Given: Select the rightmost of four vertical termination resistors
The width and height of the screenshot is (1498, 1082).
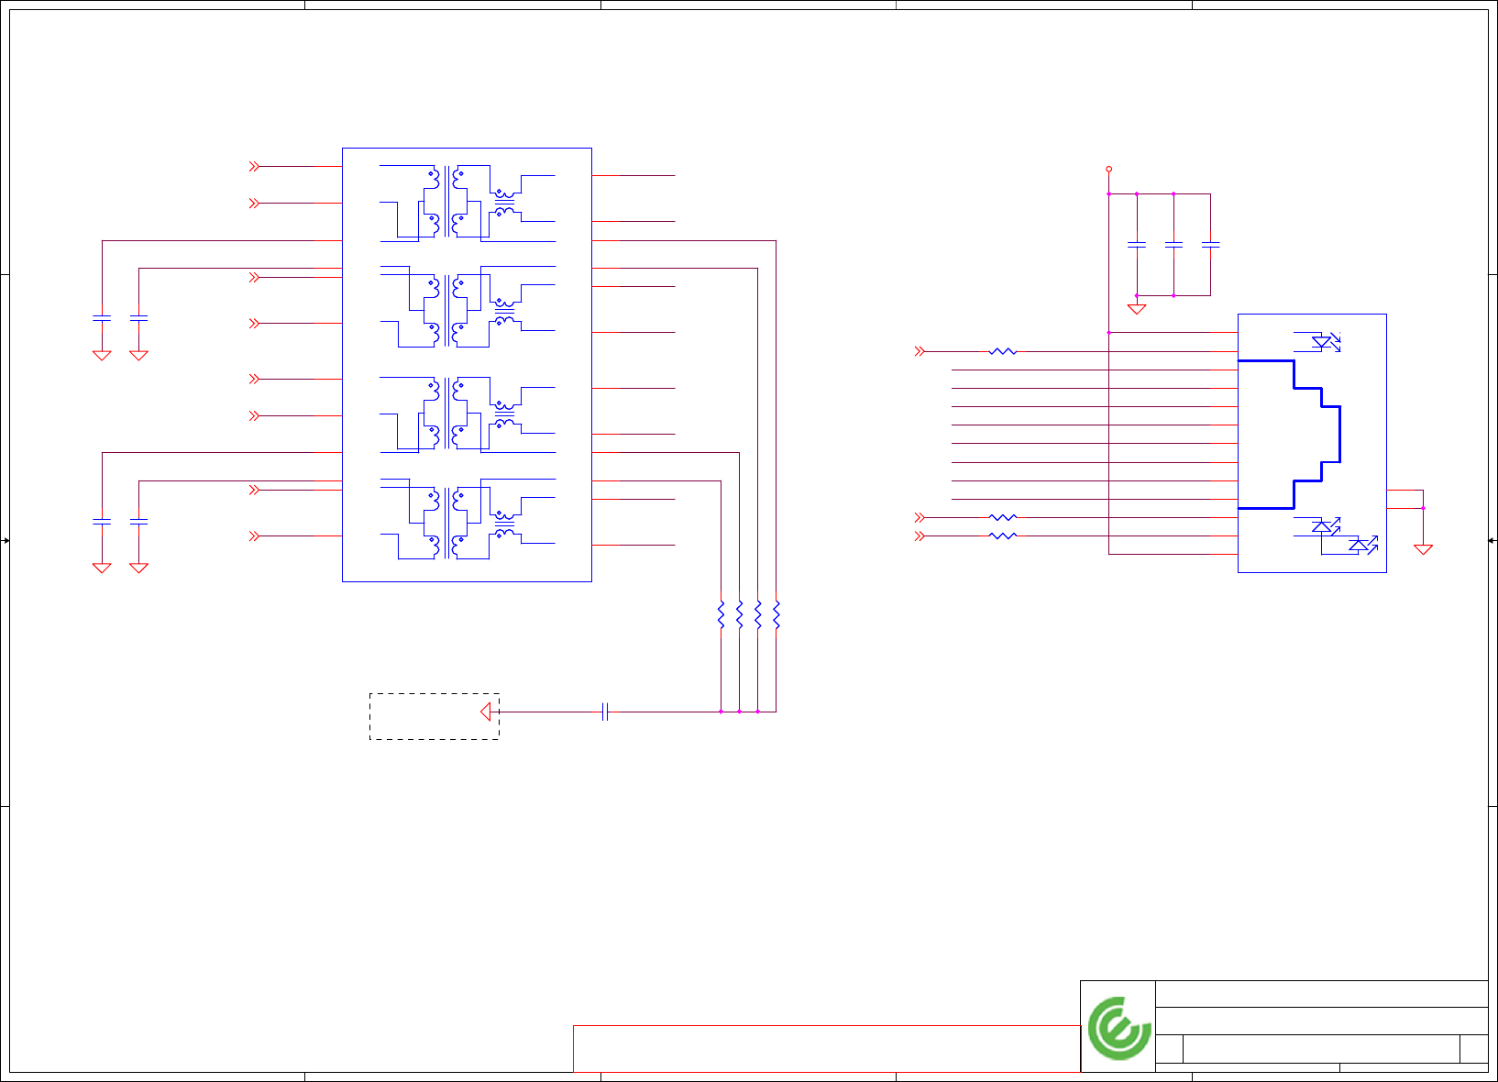Looking at the screenshot, I should (777, 614).
